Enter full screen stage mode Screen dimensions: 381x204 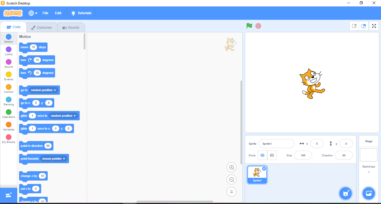(374, 26)
